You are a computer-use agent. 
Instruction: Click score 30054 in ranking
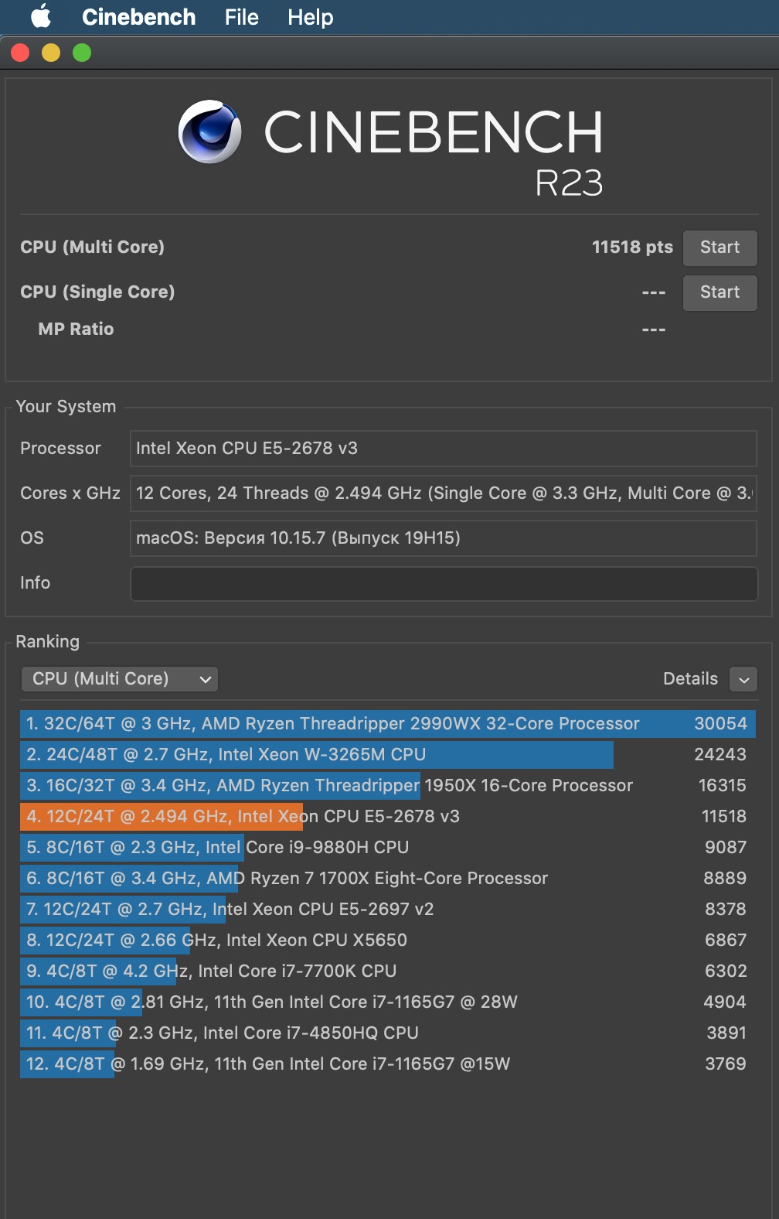(x=720, y=724)
